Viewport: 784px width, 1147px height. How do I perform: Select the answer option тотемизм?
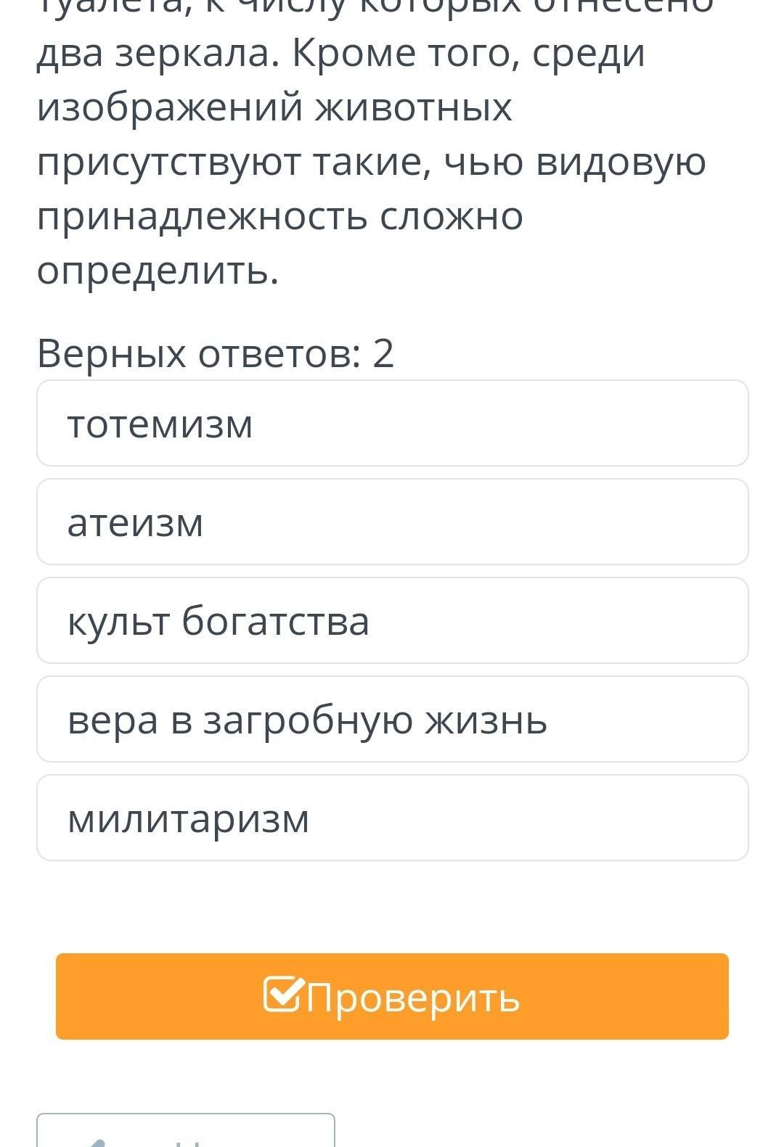click(392, 424)
